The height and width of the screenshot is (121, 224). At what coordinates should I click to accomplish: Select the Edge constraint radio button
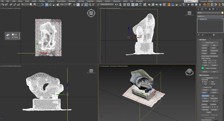point(210,82)
